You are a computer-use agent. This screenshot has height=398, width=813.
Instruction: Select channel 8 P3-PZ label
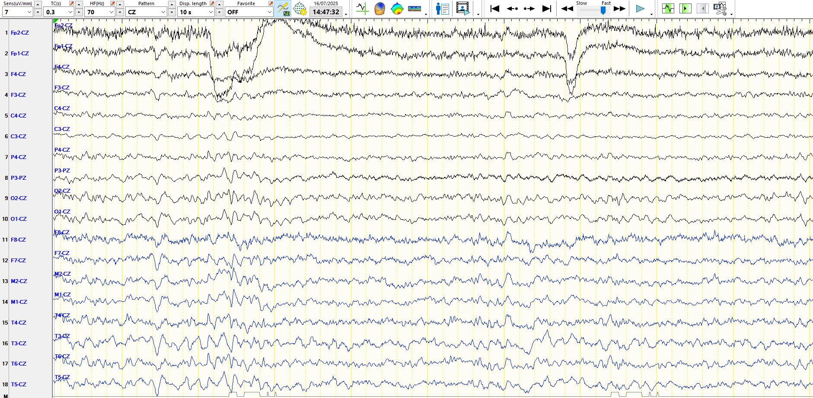[x=19, y=178]
